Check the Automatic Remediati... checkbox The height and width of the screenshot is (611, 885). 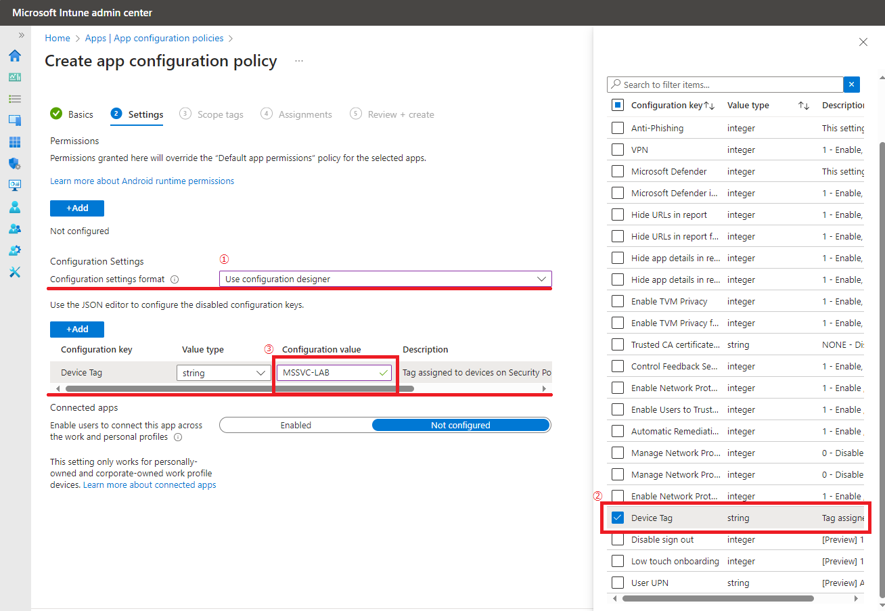618,431
